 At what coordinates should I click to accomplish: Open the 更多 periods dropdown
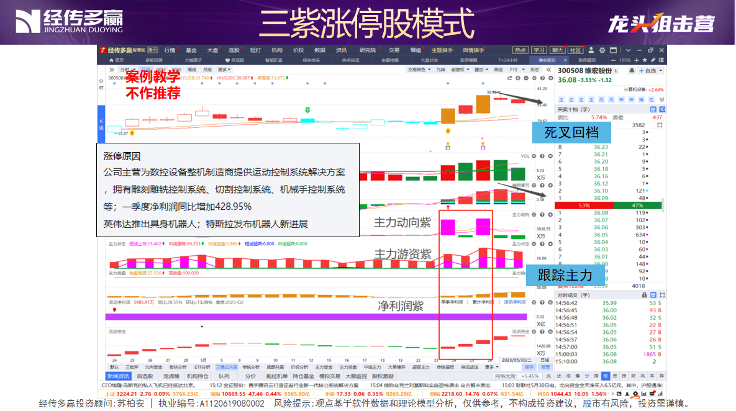[x=224, y=70]
